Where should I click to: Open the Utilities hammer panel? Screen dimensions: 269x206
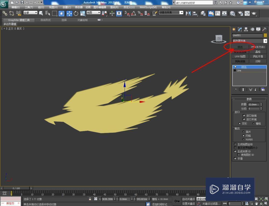264,30
